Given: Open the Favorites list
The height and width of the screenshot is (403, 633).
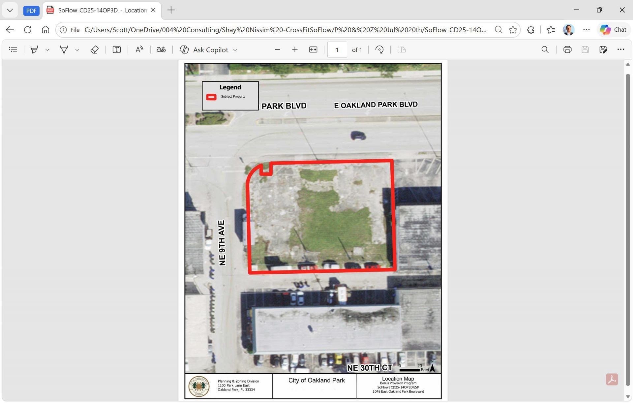Looking at the screenshot, I should click(551, 30).
